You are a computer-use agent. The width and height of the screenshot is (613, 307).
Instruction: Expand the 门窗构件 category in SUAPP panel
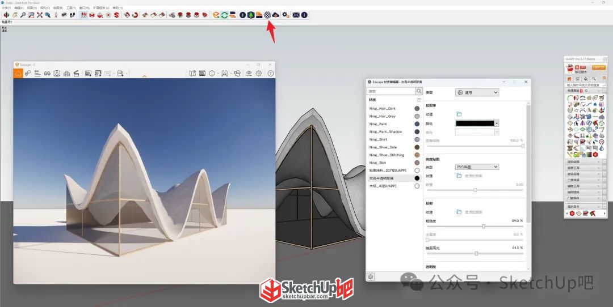click(583, 198)
